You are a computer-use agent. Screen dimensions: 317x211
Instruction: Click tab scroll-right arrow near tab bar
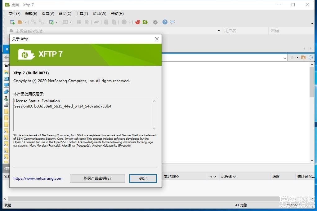(310, 48)
